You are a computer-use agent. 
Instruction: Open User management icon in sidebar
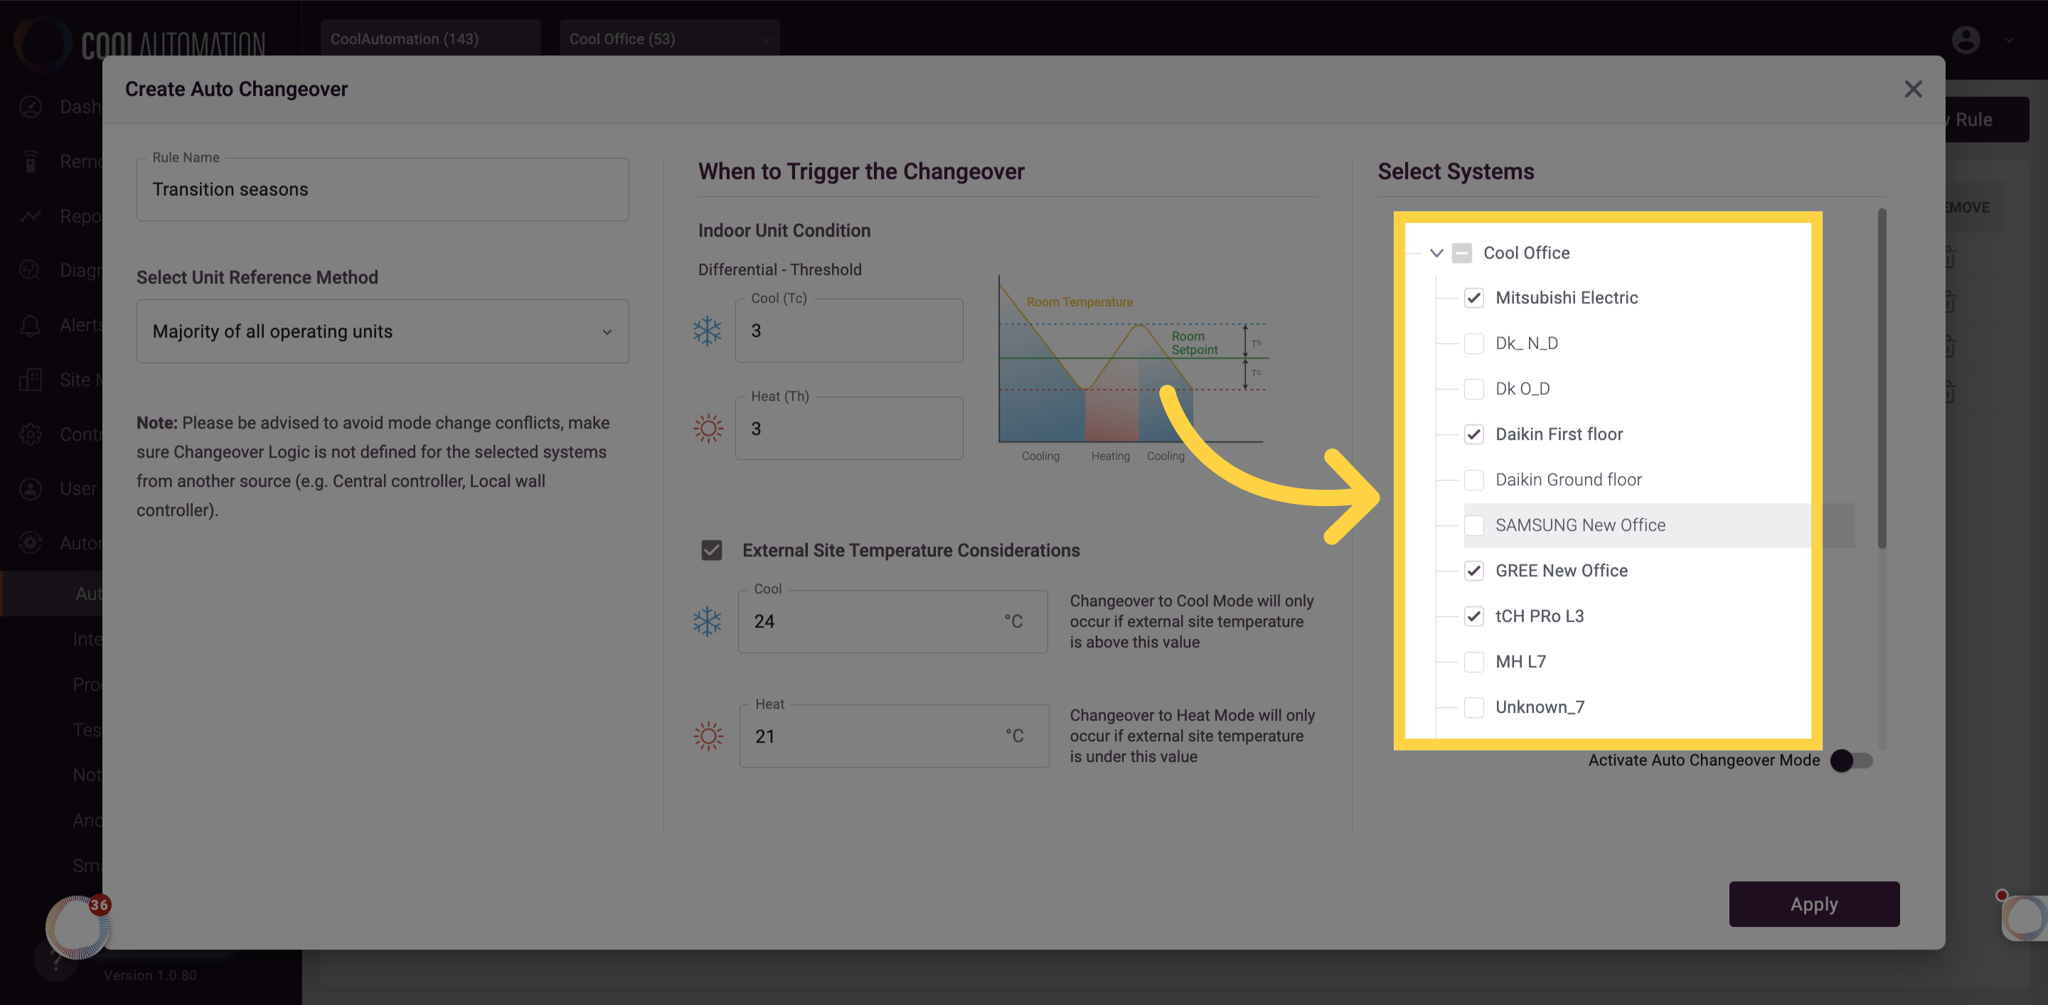point(30,488)
